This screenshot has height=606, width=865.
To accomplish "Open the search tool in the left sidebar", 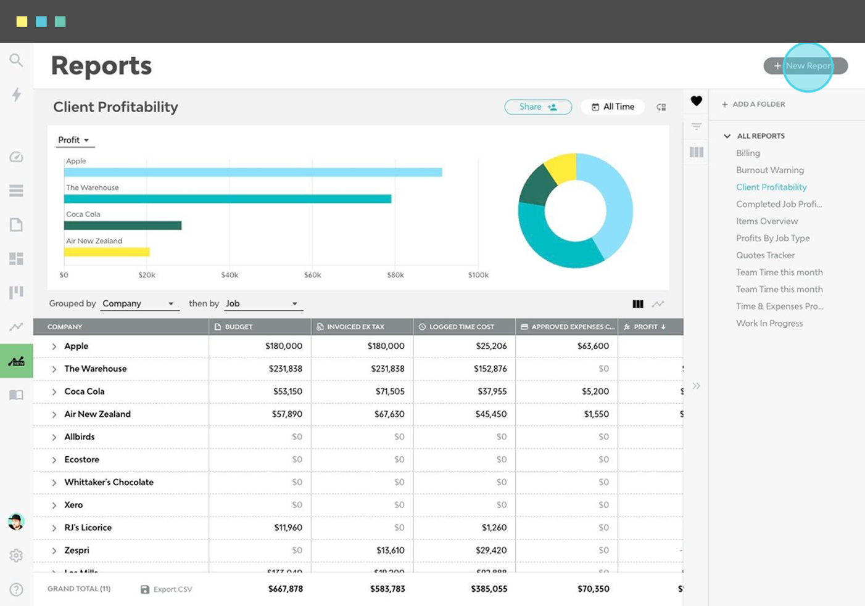I will [16, 60].
